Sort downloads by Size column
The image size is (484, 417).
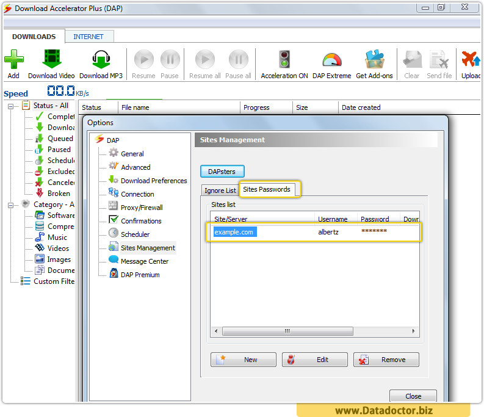[315, 107]
